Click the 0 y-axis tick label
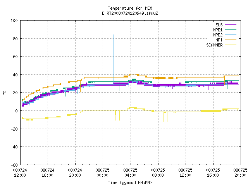Image resolution: width=248 pixels, height=186 pixels. pos(16,111)
